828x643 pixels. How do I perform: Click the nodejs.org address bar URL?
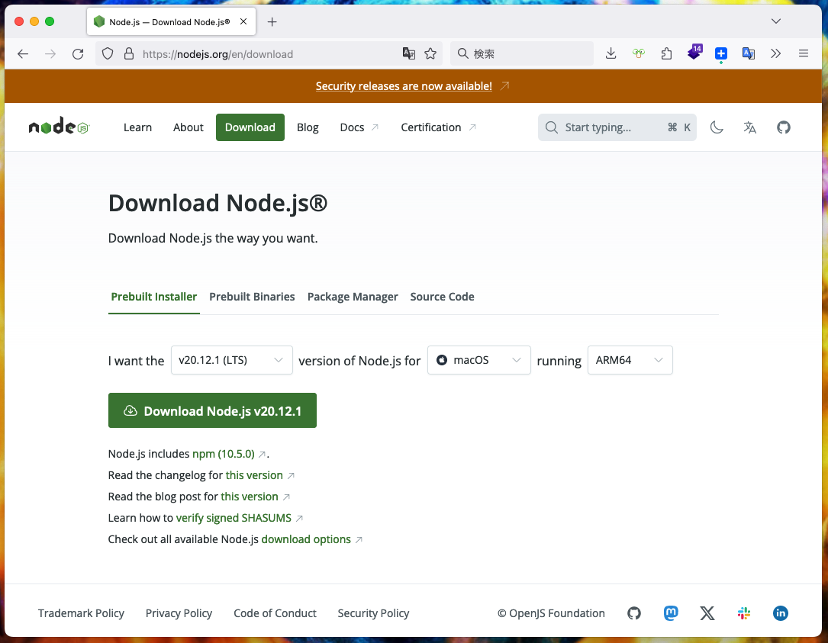coord(217,54)
